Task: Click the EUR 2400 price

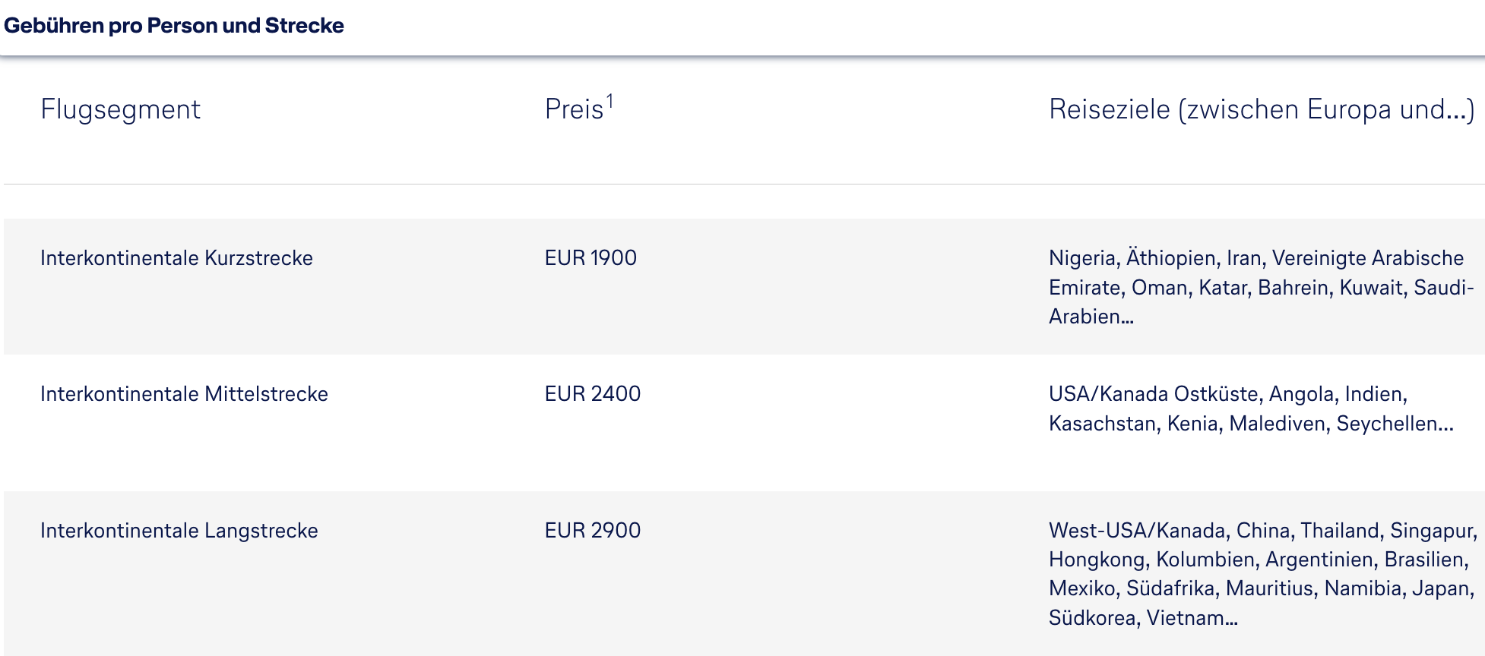Action: tap(592, 394)
